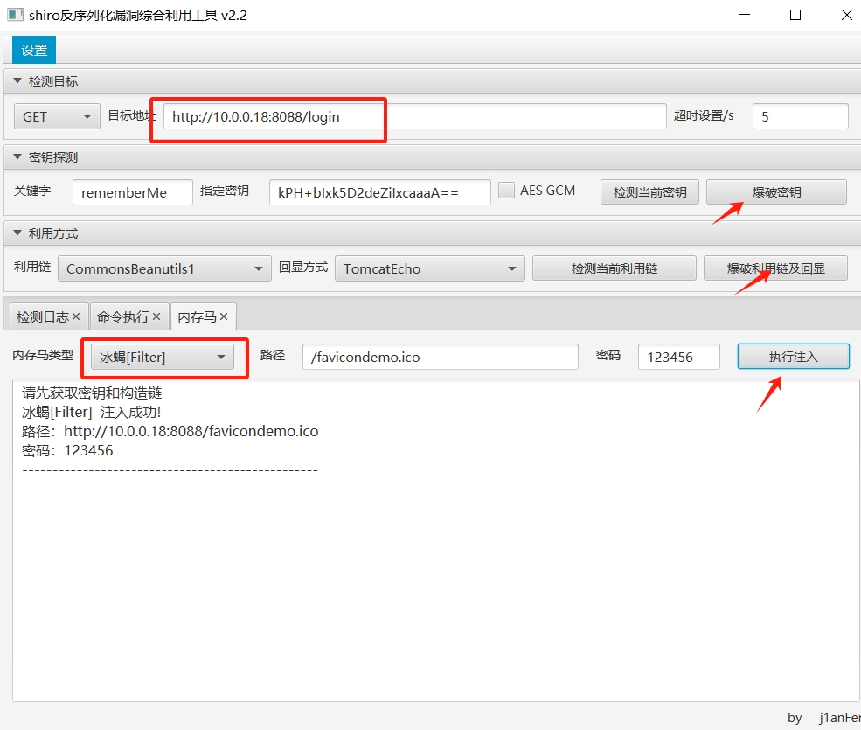
Task: Close the 检测日志 tab
Action: (x=76, y=316)
